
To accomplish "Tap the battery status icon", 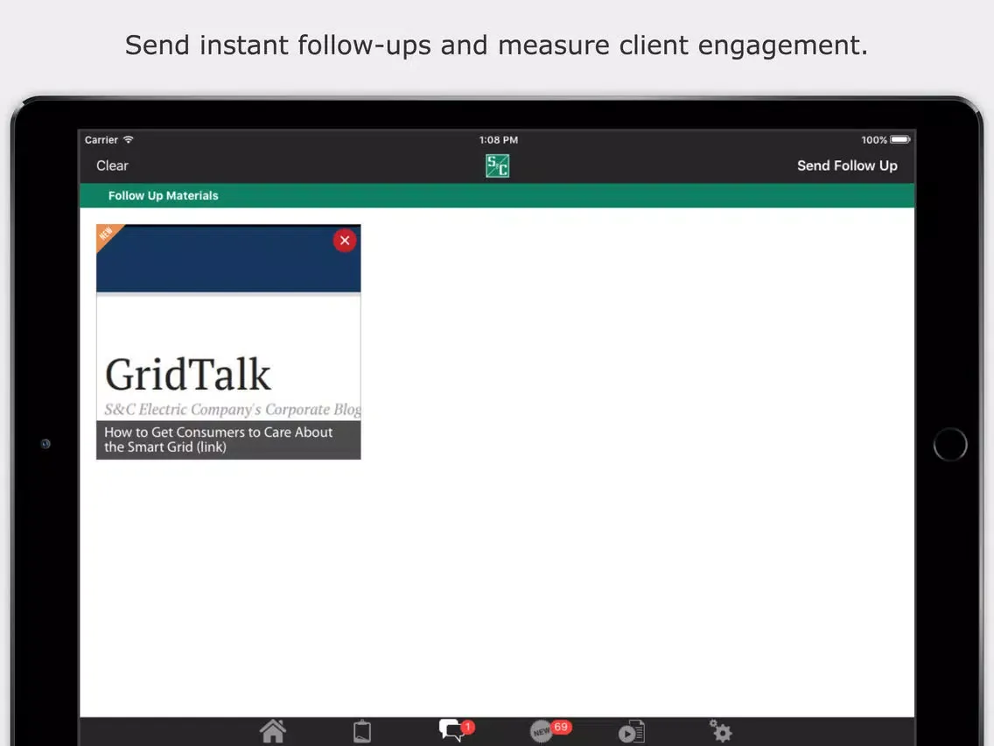I will coord(900,139).
